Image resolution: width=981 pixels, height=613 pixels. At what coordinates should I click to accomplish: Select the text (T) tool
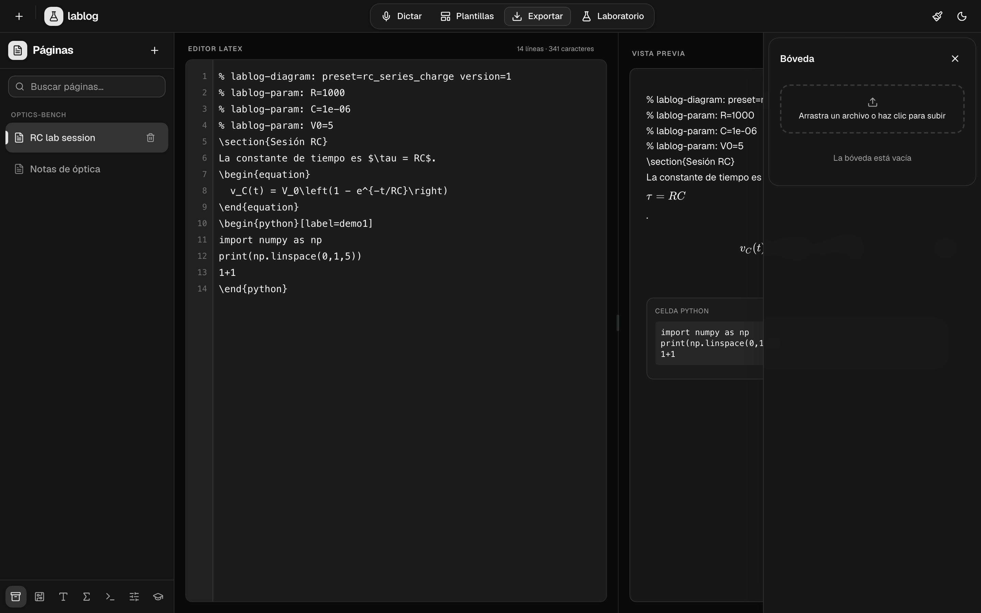click(63, 596)
